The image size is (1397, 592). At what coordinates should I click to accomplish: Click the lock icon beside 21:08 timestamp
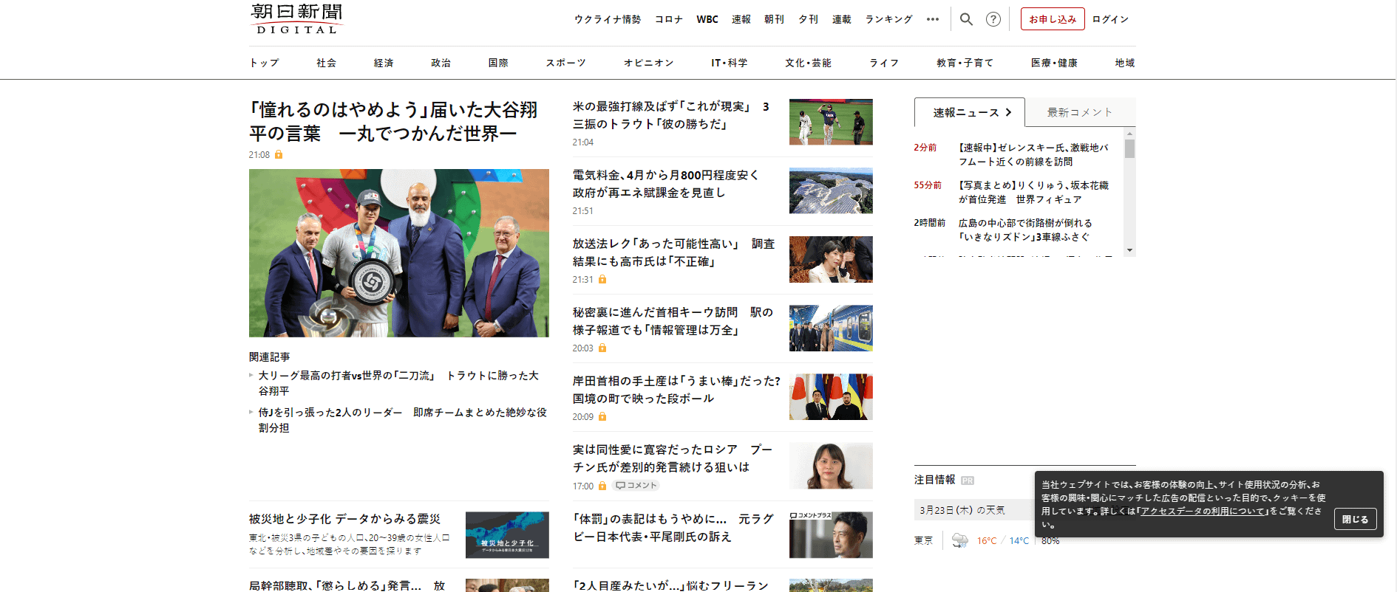tap(279, 154)
